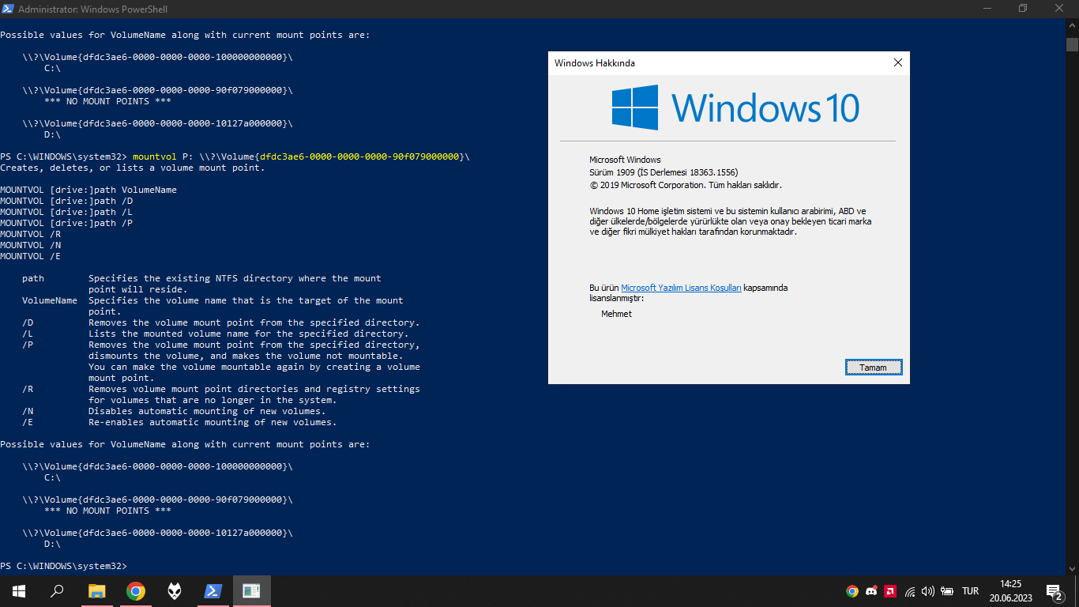
Task: Click the Chrome icon in system tray
Action: (852, 590)
